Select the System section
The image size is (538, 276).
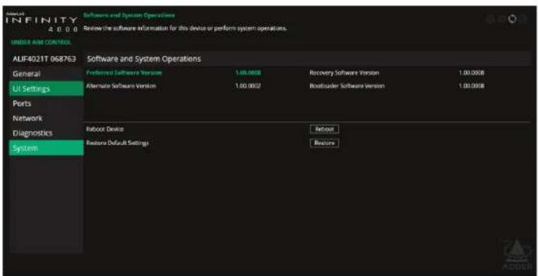[46, 148]
